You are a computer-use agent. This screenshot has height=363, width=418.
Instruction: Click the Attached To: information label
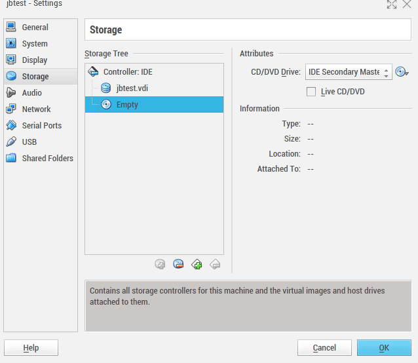coord(279,168)
